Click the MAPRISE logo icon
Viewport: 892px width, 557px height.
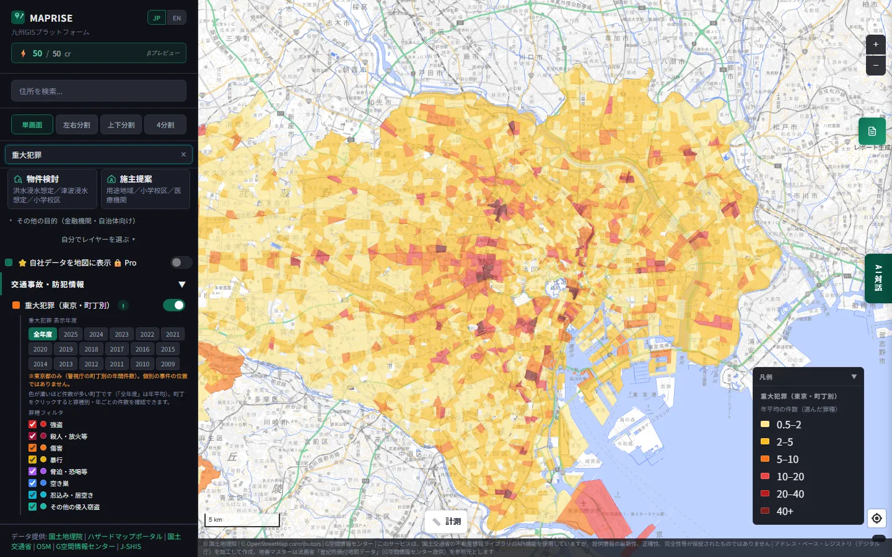point(18,17)
